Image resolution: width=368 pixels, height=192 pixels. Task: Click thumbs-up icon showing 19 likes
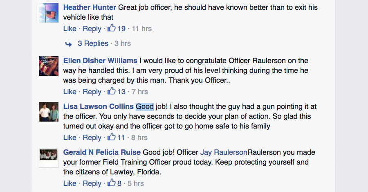(112, 28)
